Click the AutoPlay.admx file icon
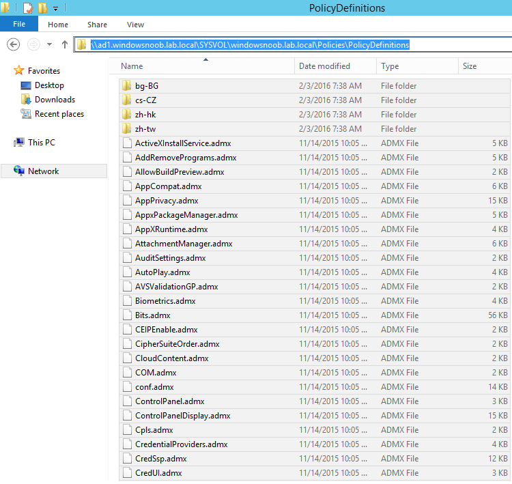 tap(127, 272)
